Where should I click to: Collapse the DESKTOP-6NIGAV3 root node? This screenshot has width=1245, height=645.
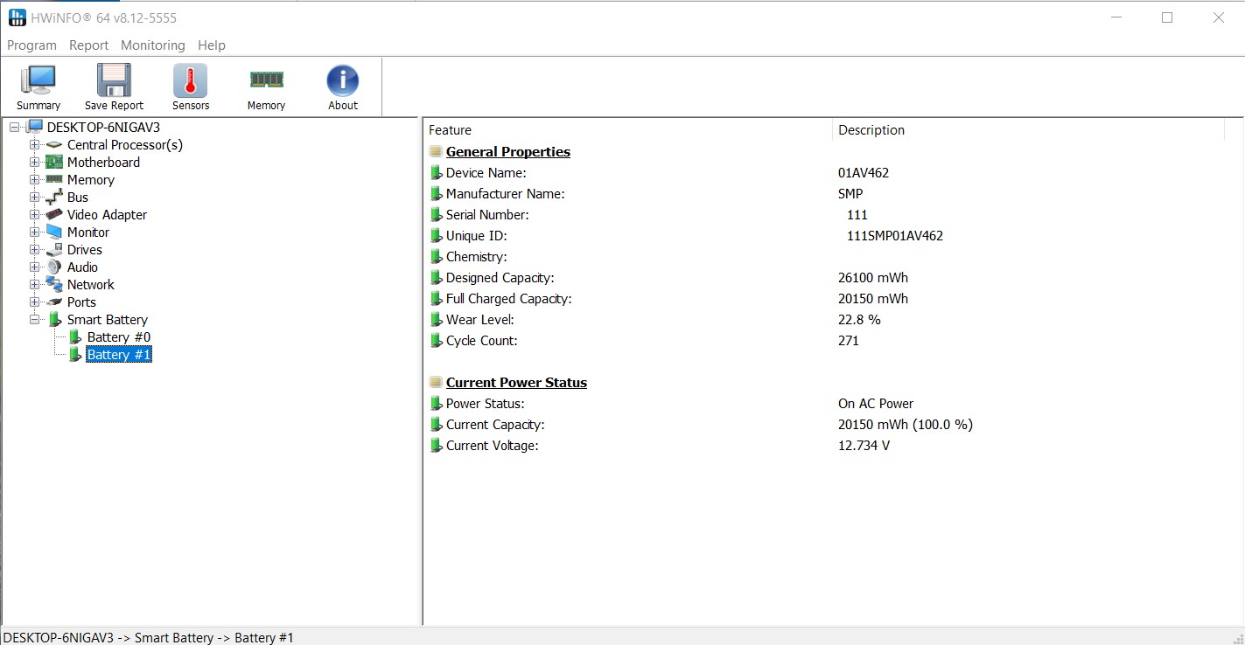click(x=14, y=128)
